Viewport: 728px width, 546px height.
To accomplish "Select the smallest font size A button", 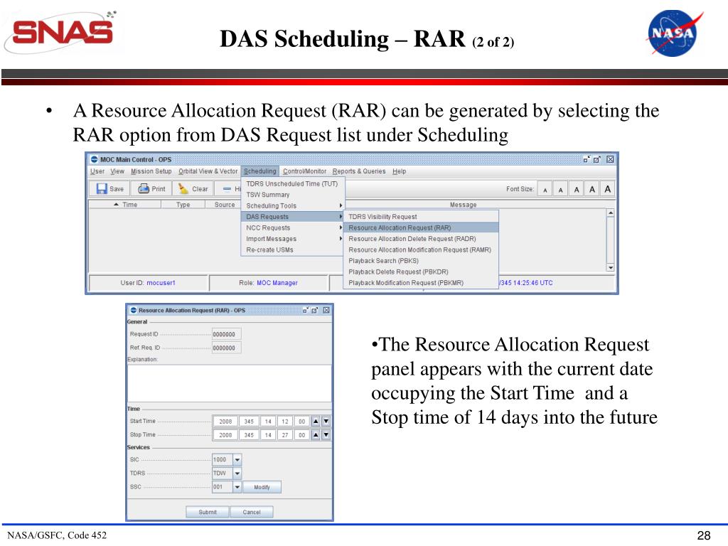I will pyautogui.click(x=545, y=189).
